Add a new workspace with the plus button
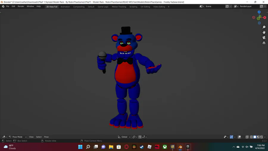Screen dimensions: 268x151 (169, 7)
